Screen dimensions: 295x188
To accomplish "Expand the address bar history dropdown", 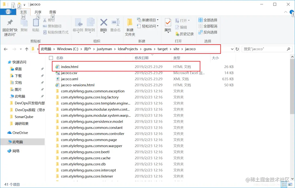I will coord(232,49).
